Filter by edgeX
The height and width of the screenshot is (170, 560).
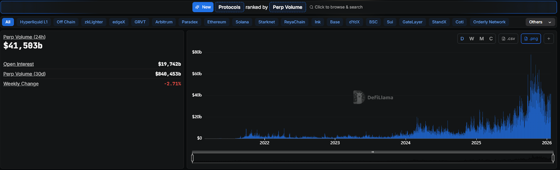[119, 22]
